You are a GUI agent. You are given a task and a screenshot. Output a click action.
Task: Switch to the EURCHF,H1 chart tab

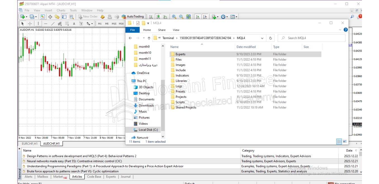pos(30,144)
